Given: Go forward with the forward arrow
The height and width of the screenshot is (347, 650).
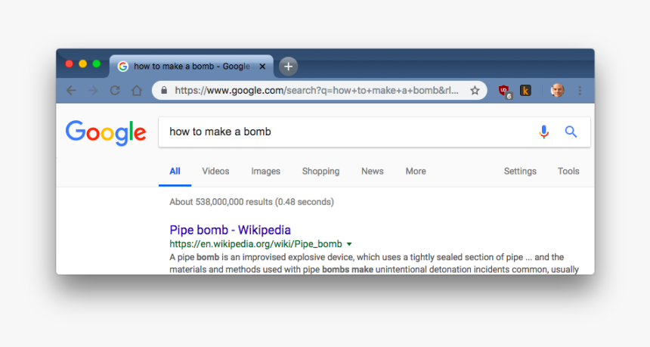Looking at the screenshot, I should (93, 91).
